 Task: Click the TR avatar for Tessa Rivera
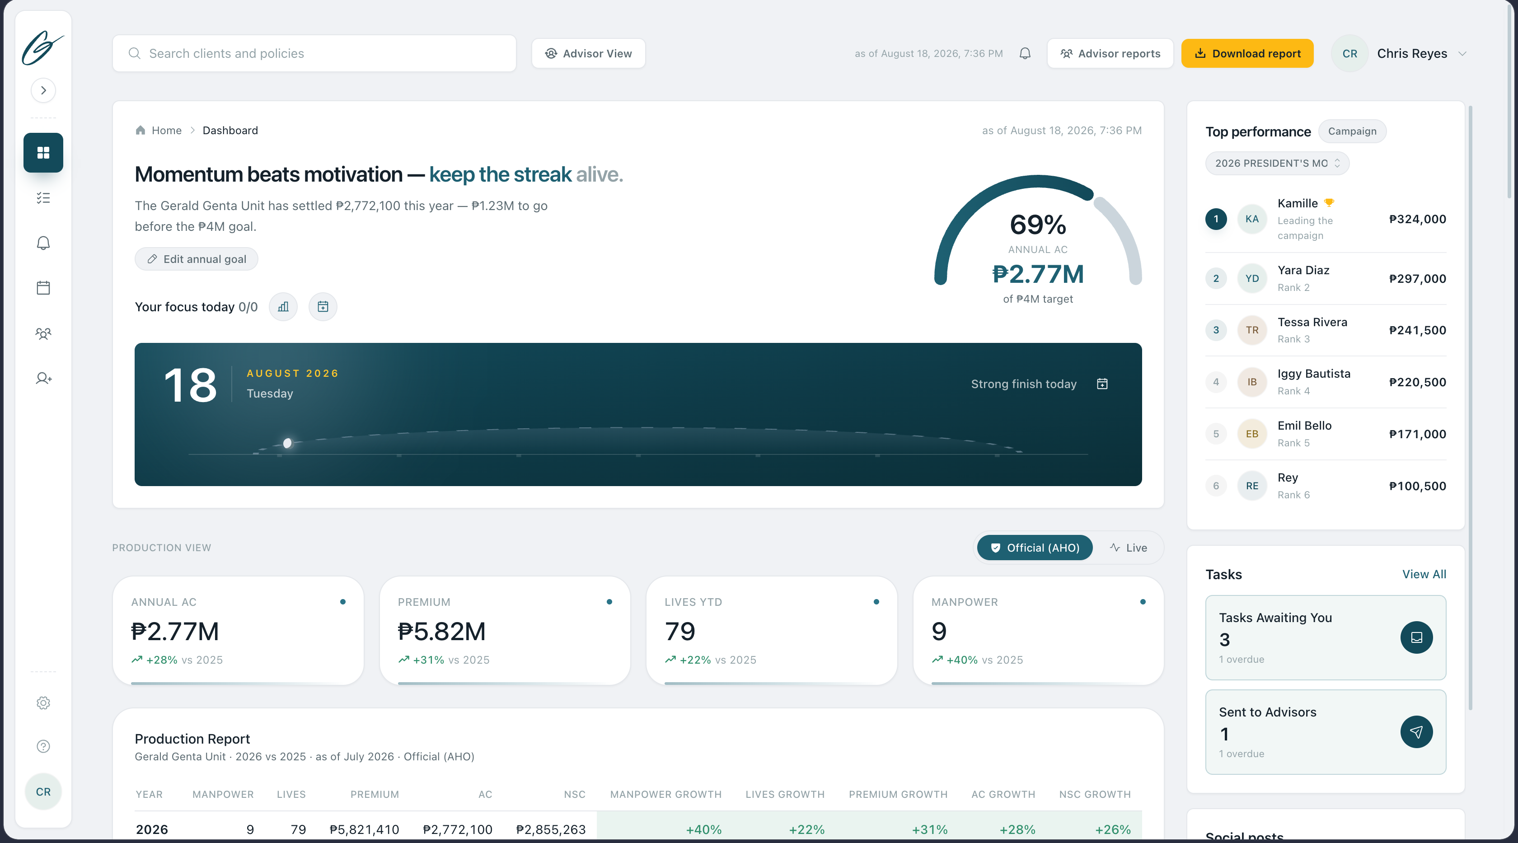pos(1251,330)
